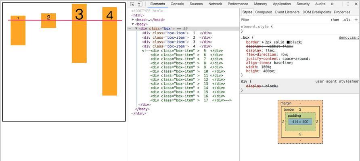This screenshot has width=360, height=161.
Task: Select the Computed sidebar tab
Action: point(264,12)
